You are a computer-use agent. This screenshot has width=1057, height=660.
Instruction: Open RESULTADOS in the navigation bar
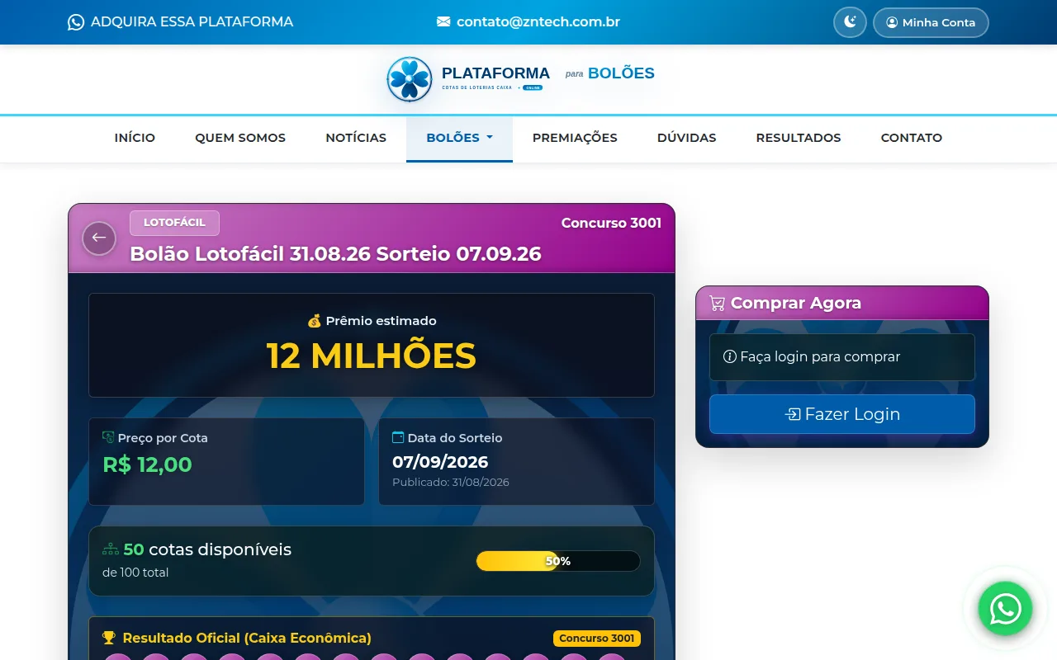click(x=799, y=138)
